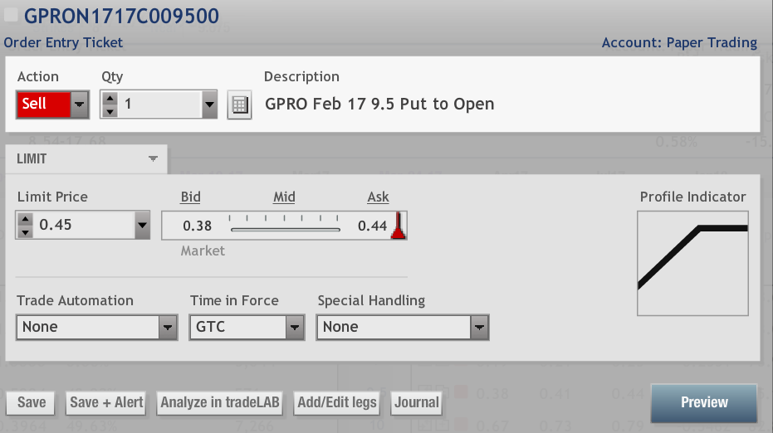Click the Profile Indicator chart
This screenshot has height=433, width=773.
692,263
